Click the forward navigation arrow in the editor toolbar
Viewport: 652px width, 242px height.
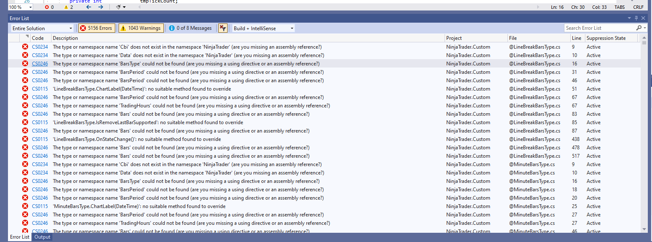pyautogui.click(x=101, y=7)
